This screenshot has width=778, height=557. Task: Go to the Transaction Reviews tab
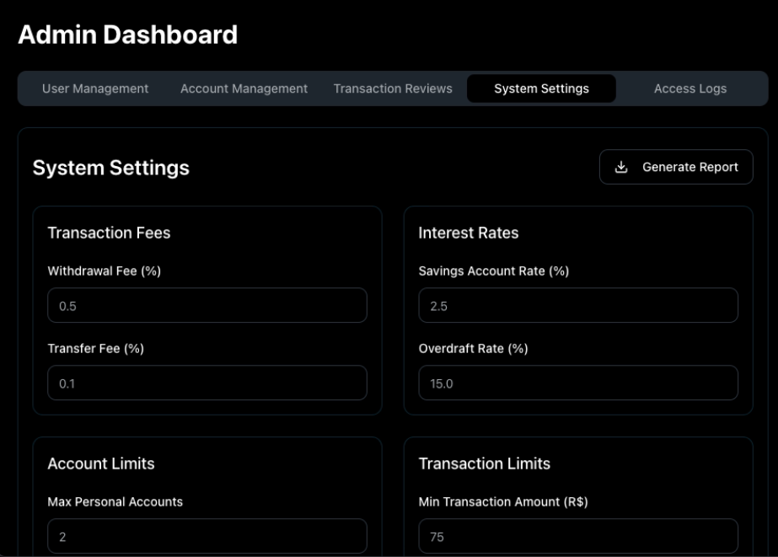(393, 88)
